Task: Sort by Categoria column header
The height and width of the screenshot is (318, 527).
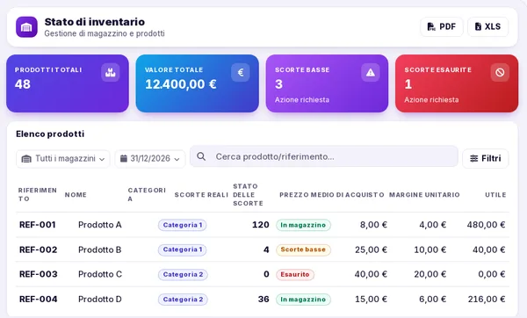Action: coord(147,195)
